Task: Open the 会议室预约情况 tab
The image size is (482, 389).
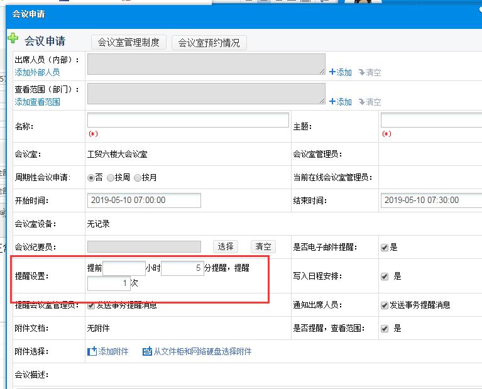Action: 209,43
